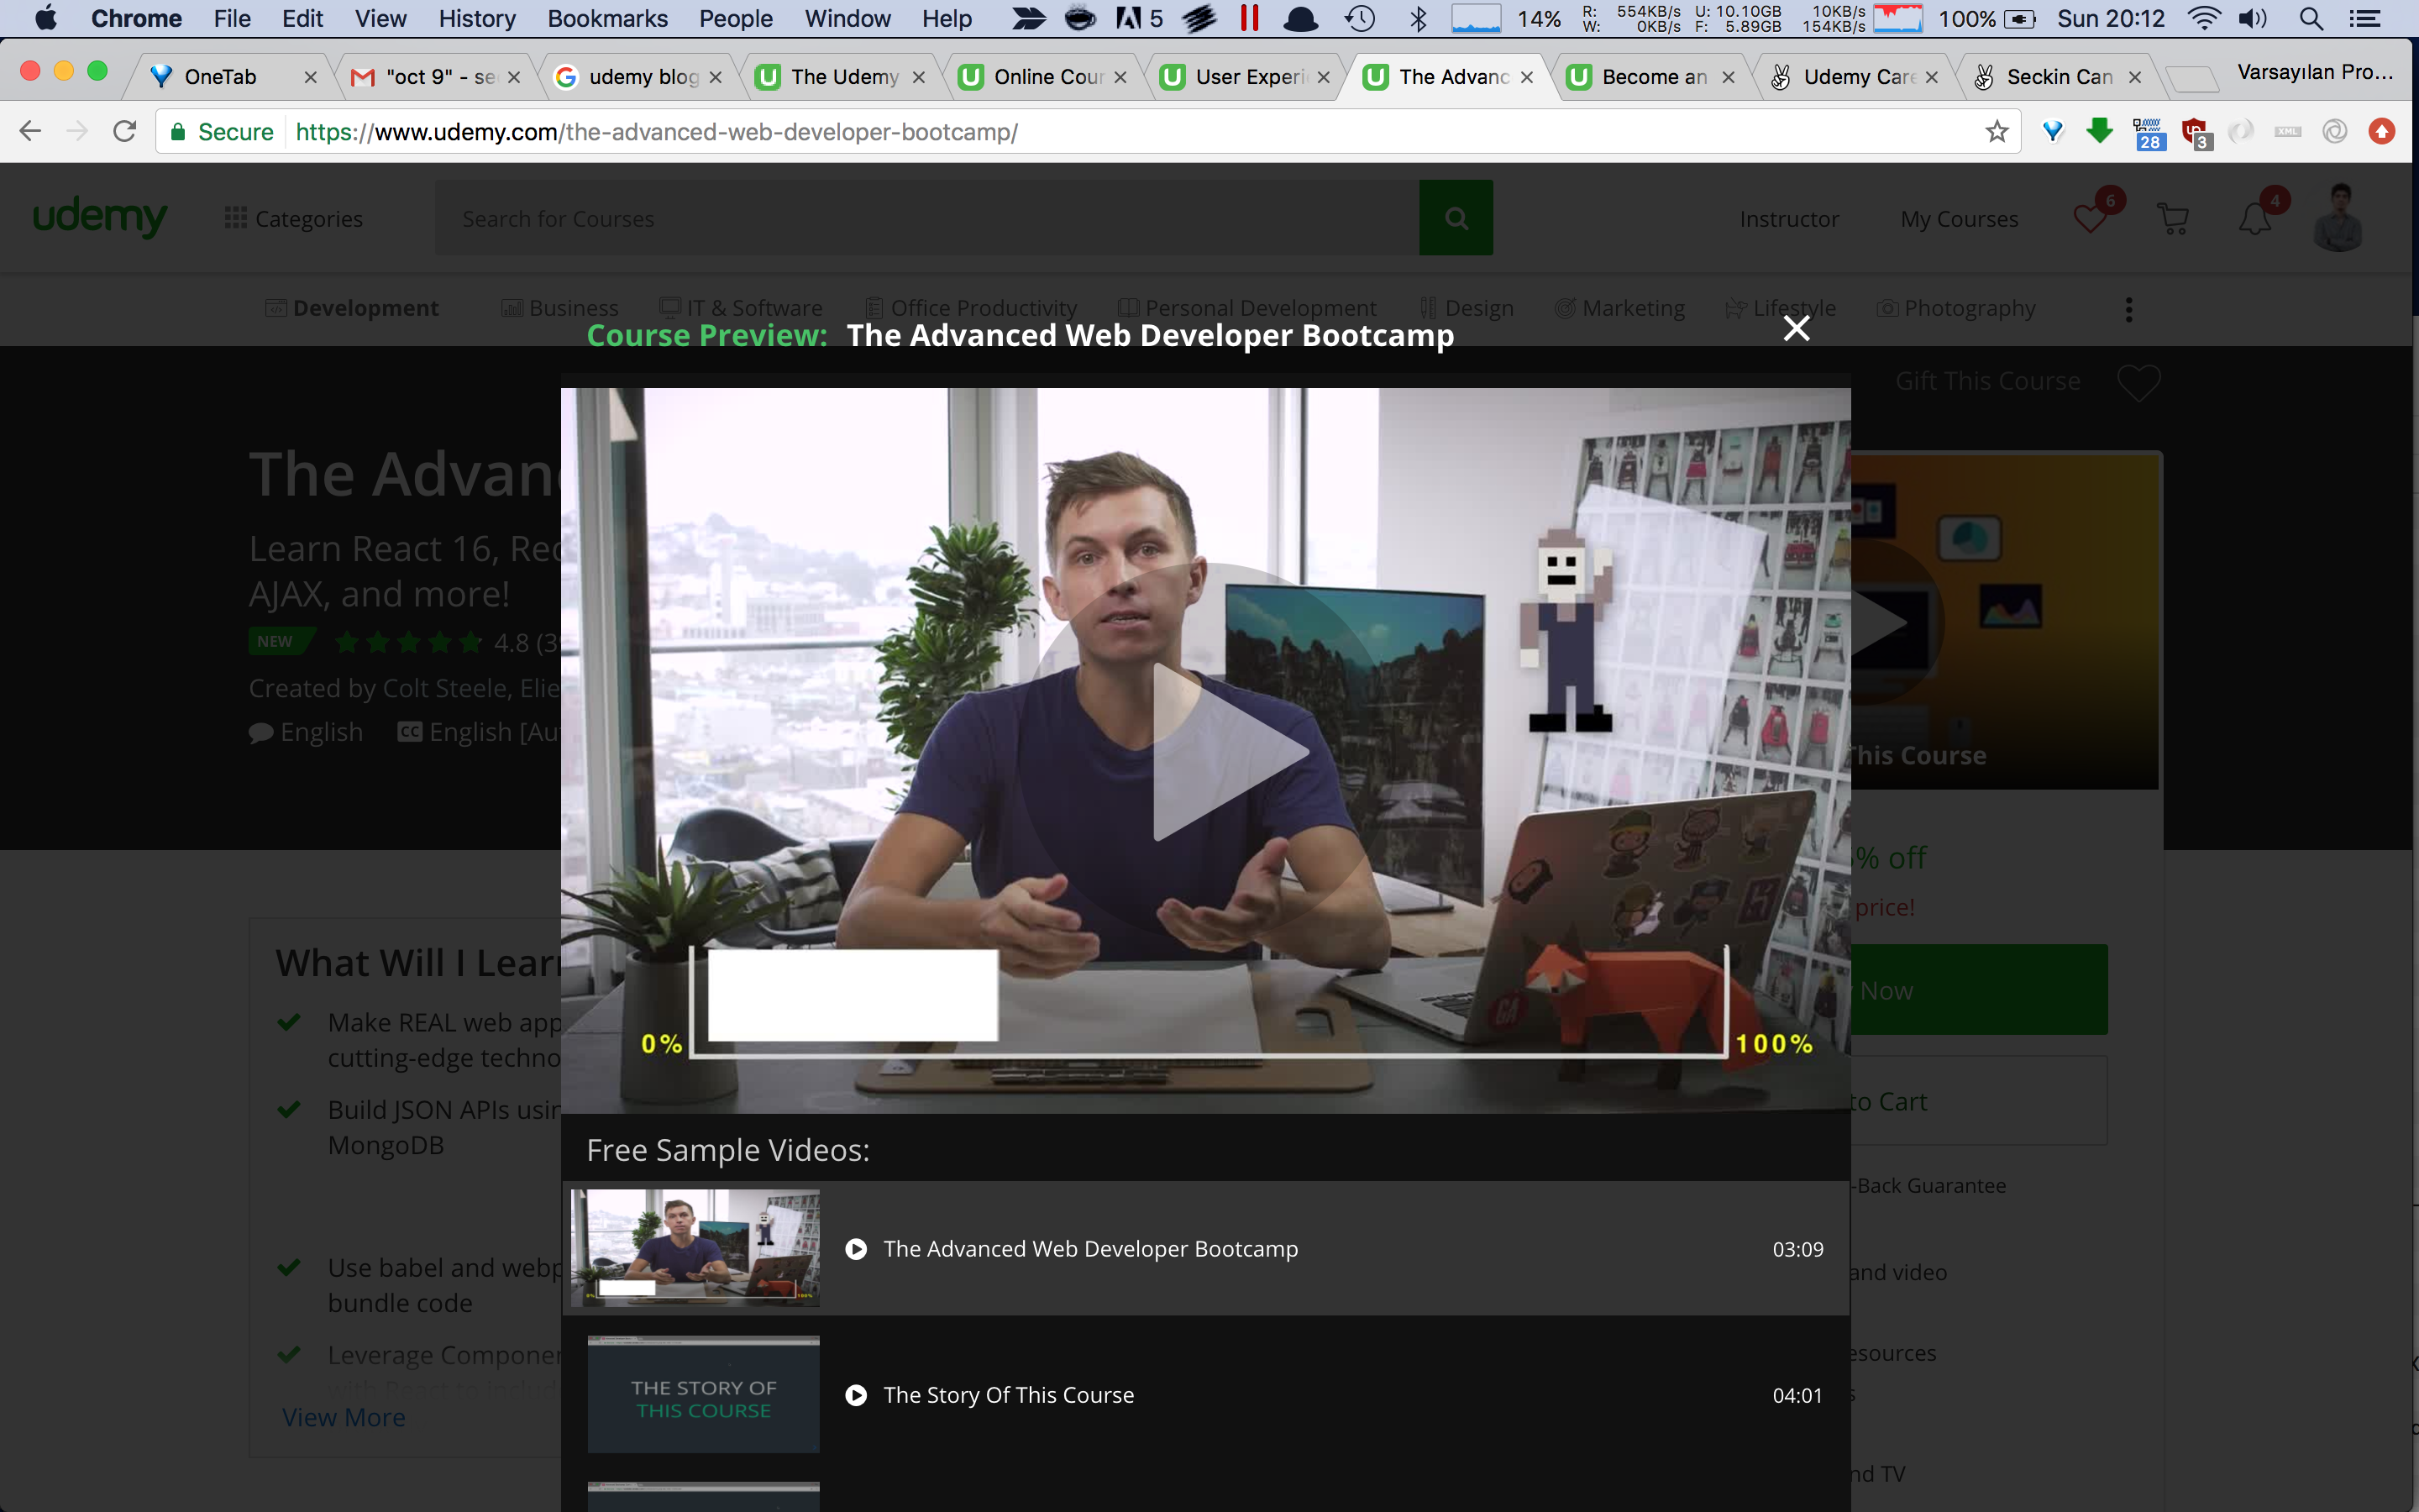Toggle the wishlist heart beside Gift This Course
The height and width of the screenshot is (1512, 2419).
[x=2138, y=382]
